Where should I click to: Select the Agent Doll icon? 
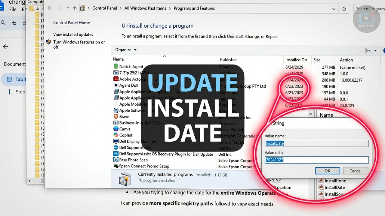point(116,85)
